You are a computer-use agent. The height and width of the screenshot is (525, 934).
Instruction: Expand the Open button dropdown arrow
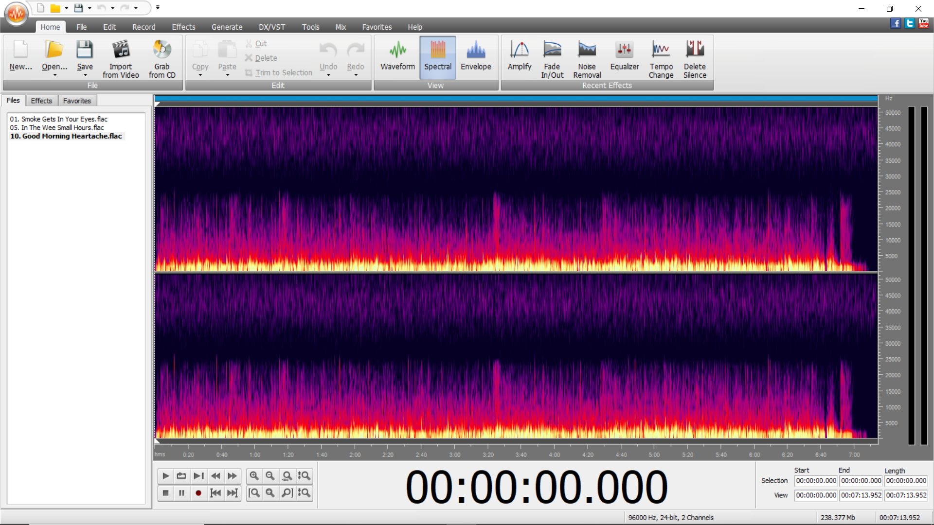click(54, 75)
